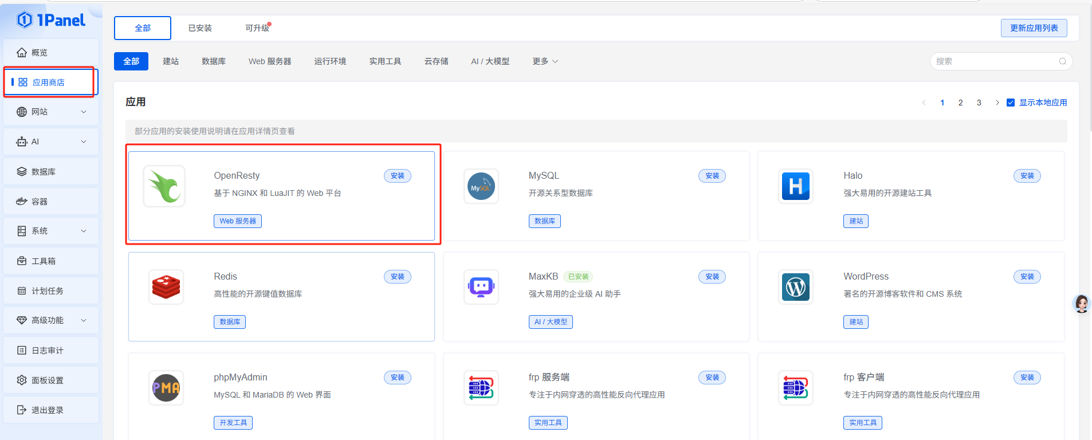
Task: Click the 数据库 layers icon
Action: 22,171
